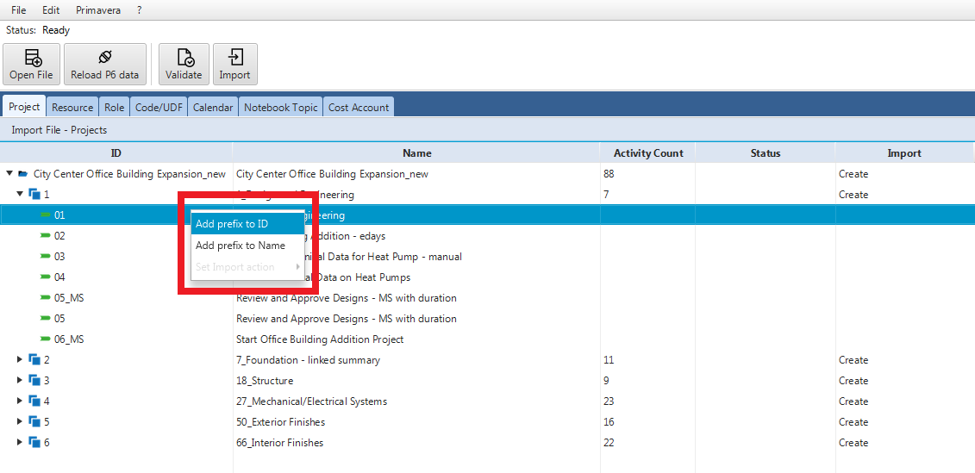Click the project folder icon for City Center

point(23,174)
